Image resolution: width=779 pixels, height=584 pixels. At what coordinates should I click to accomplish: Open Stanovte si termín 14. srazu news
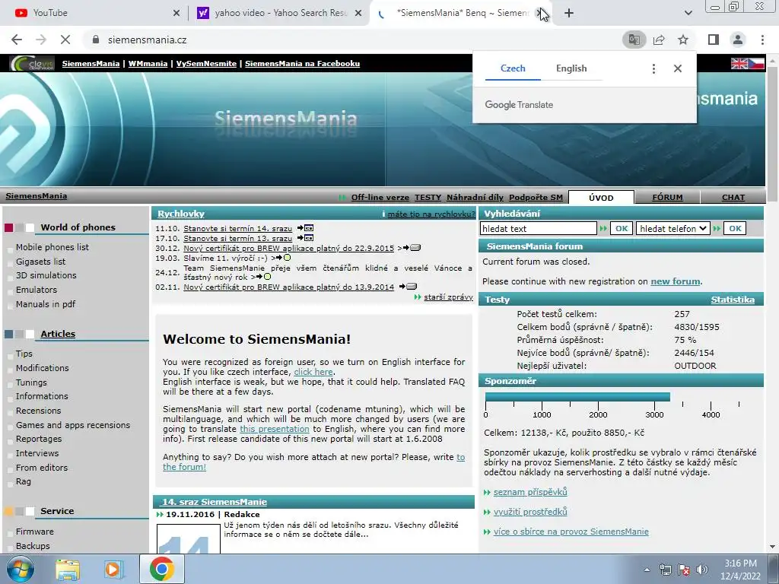point(237,228)
